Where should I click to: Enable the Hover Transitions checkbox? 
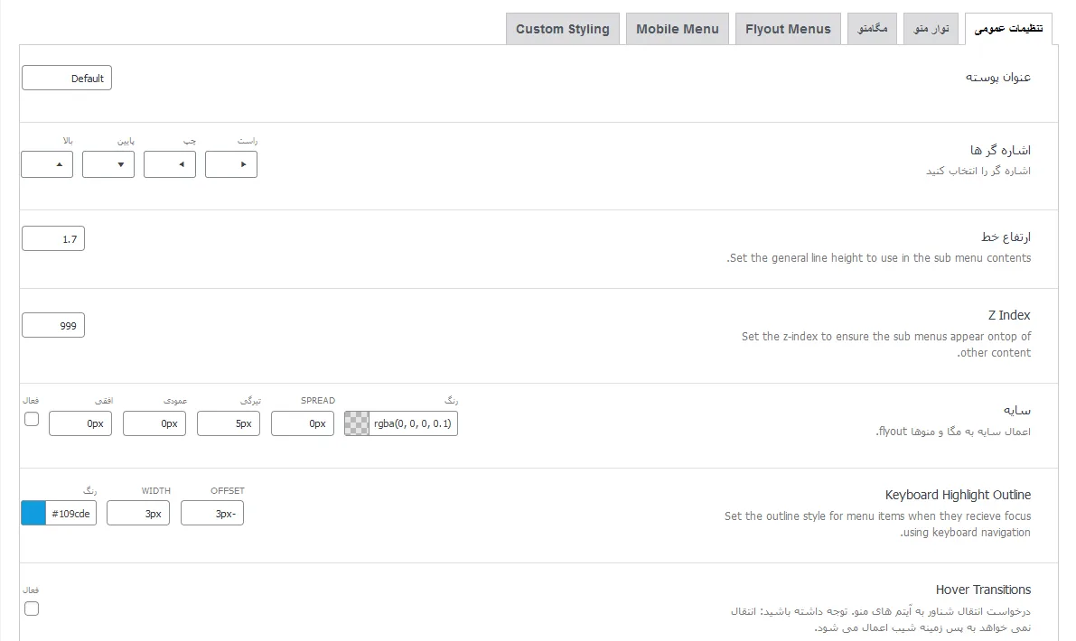[x=32, y=608]
